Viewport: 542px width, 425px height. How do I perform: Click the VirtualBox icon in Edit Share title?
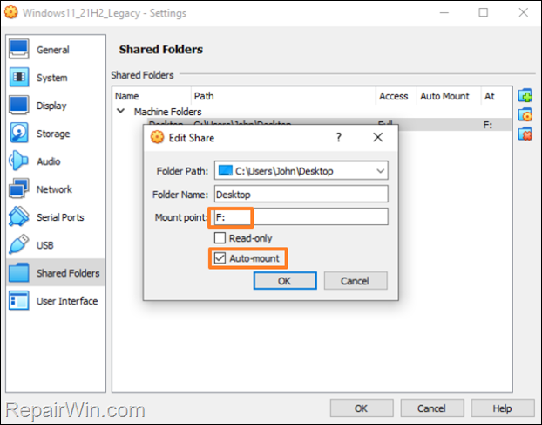coord(157,137)
